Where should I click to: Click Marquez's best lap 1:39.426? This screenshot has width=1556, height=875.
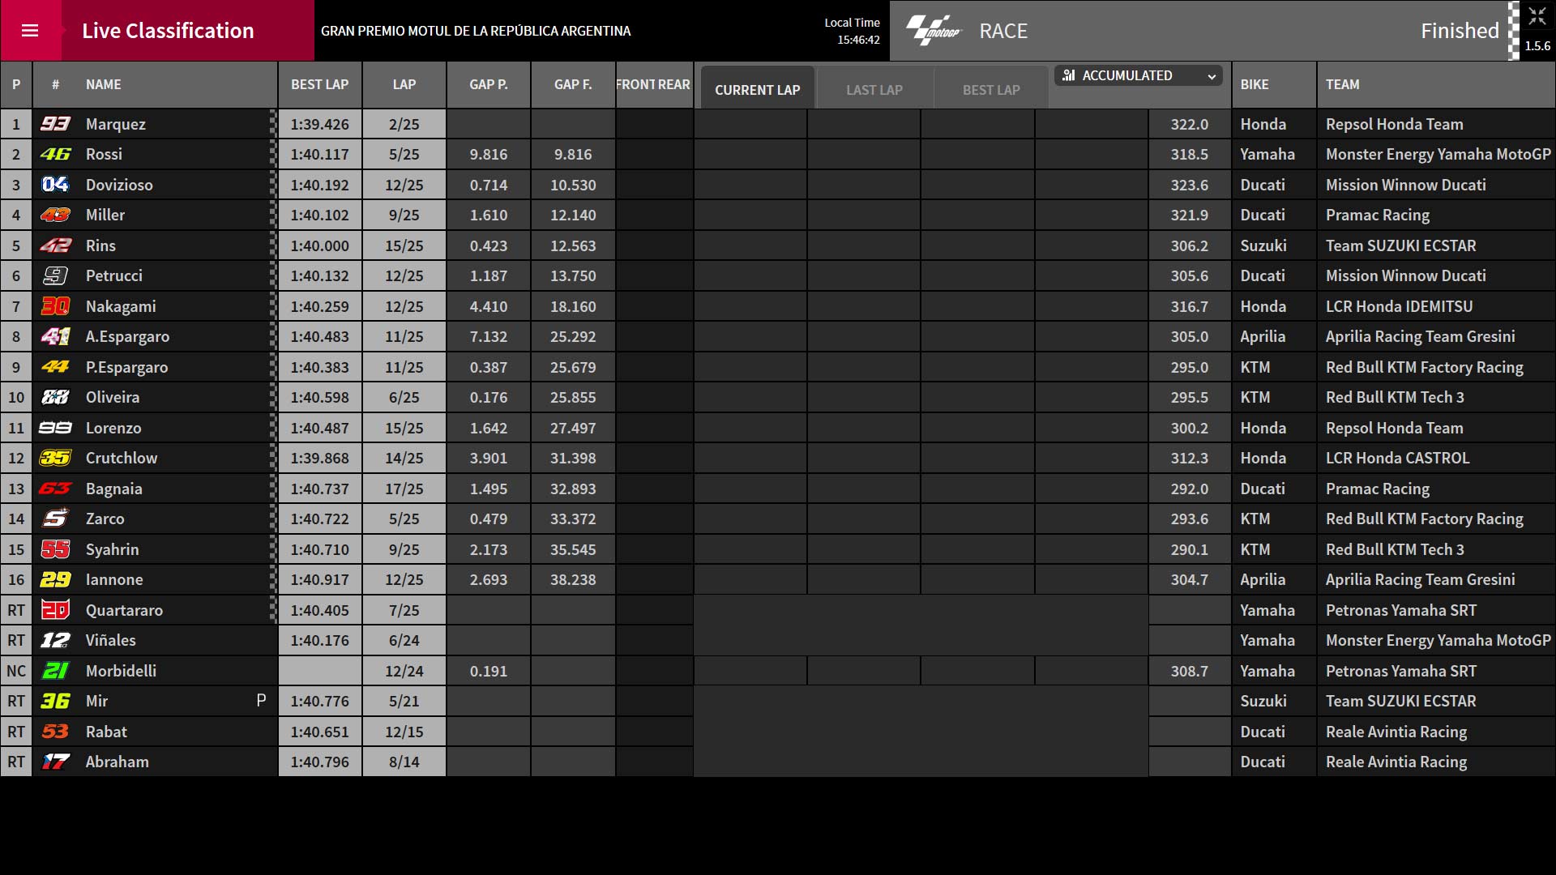coord(320,124)
